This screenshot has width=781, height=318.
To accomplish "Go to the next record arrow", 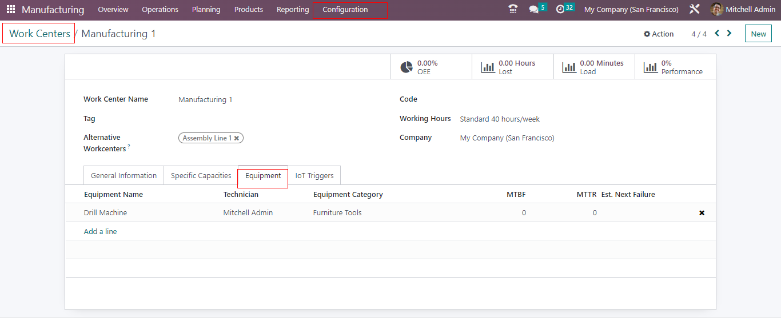I will click(729, 34).
